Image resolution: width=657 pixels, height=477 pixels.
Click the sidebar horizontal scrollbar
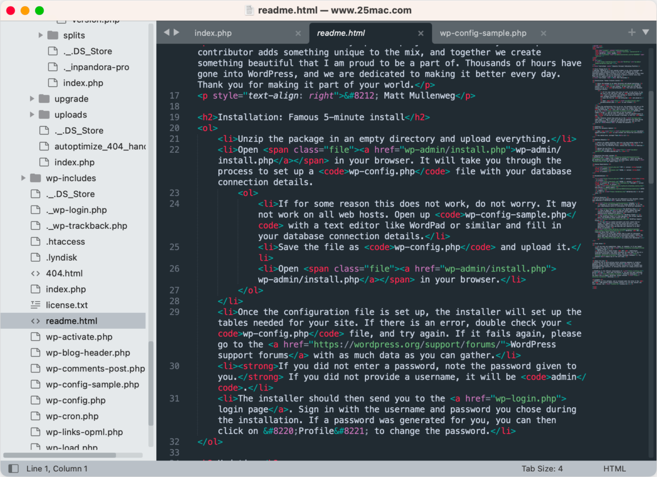click(x=60, y=455)
